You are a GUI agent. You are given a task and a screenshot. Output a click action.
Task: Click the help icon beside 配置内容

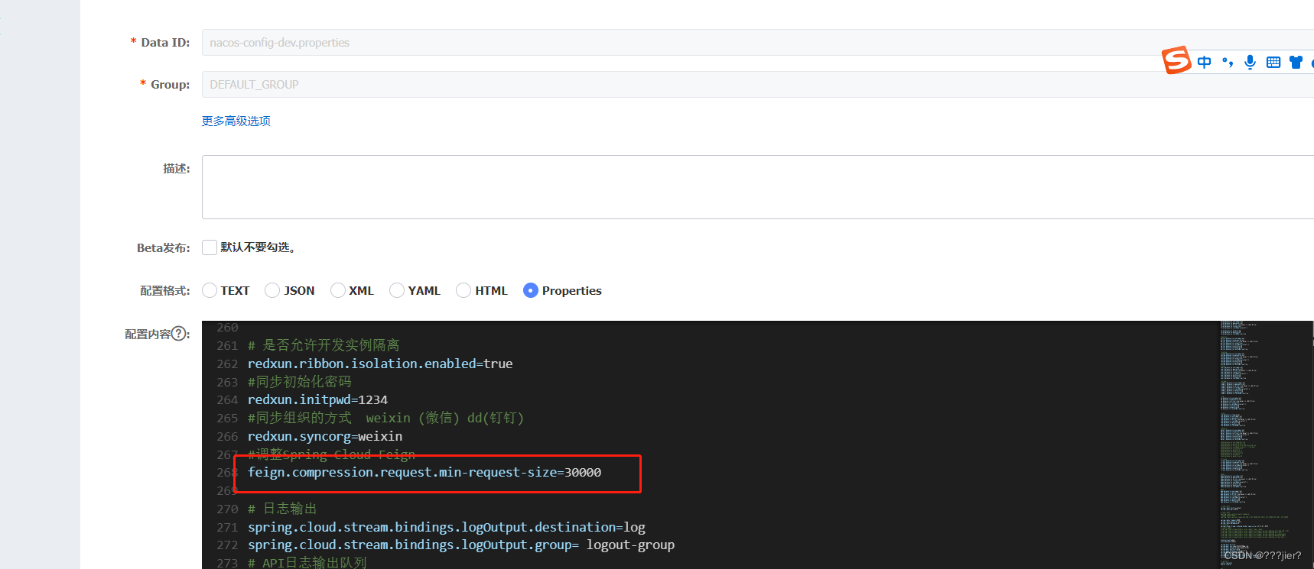[179, 333]
